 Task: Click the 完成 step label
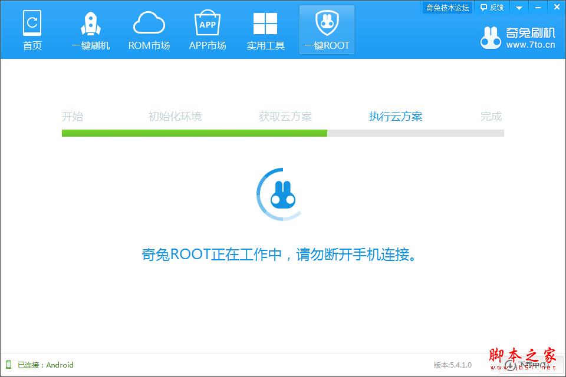(491, 117)
